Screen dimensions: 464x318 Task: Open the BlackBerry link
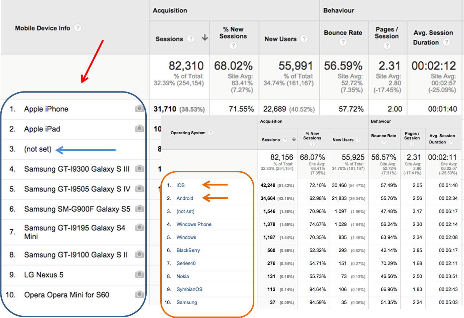[188, 250]
